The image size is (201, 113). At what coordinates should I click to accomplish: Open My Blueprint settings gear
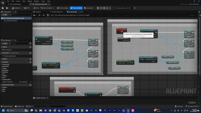pyautogui.click(x=30, y=43)
